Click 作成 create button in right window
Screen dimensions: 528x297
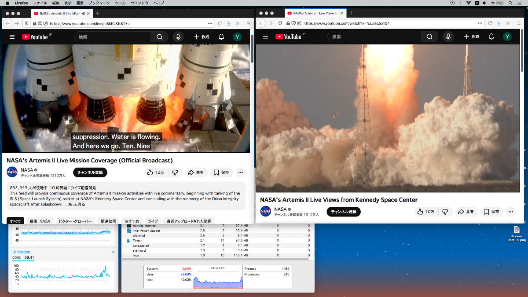pos(472,37)
